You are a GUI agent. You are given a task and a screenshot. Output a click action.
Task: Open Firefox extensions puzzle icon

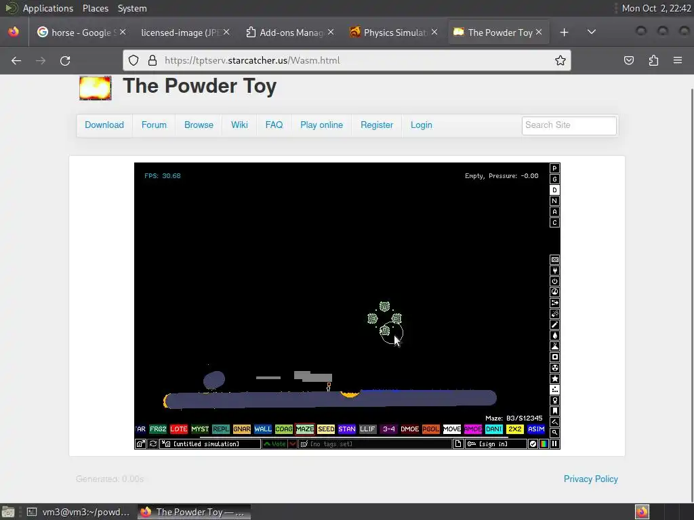(654, 60)
